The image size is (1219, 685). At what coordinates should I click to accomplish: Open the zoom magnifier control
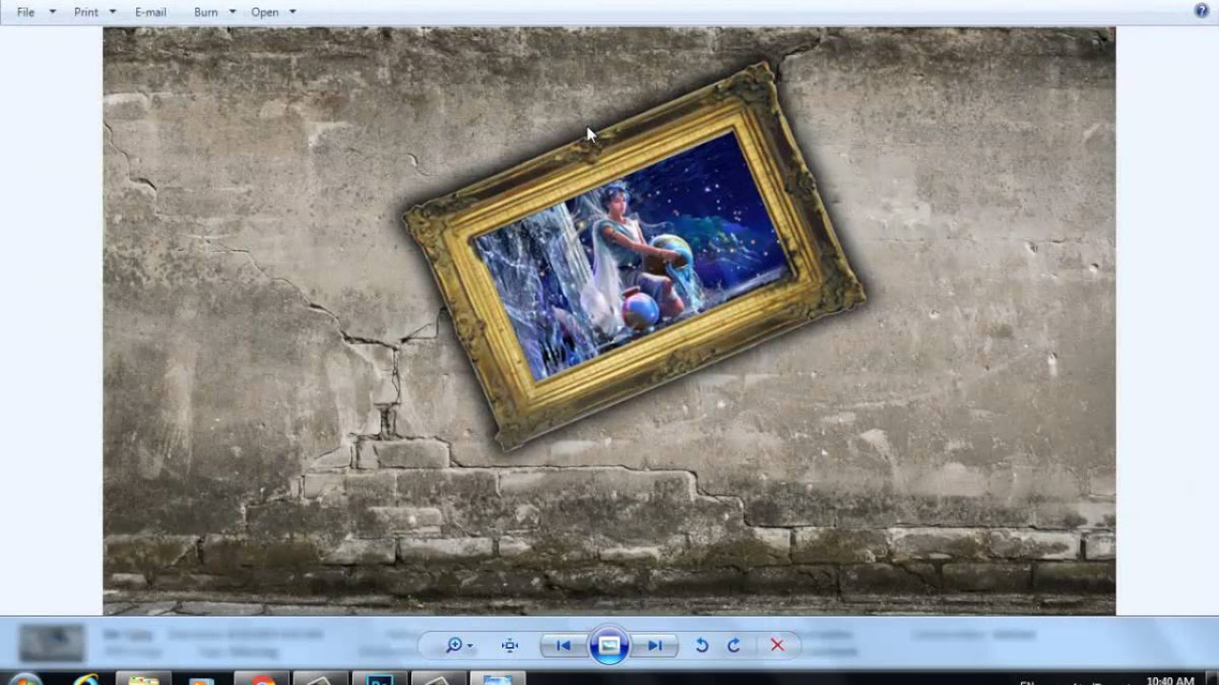[x=458, y=646]
